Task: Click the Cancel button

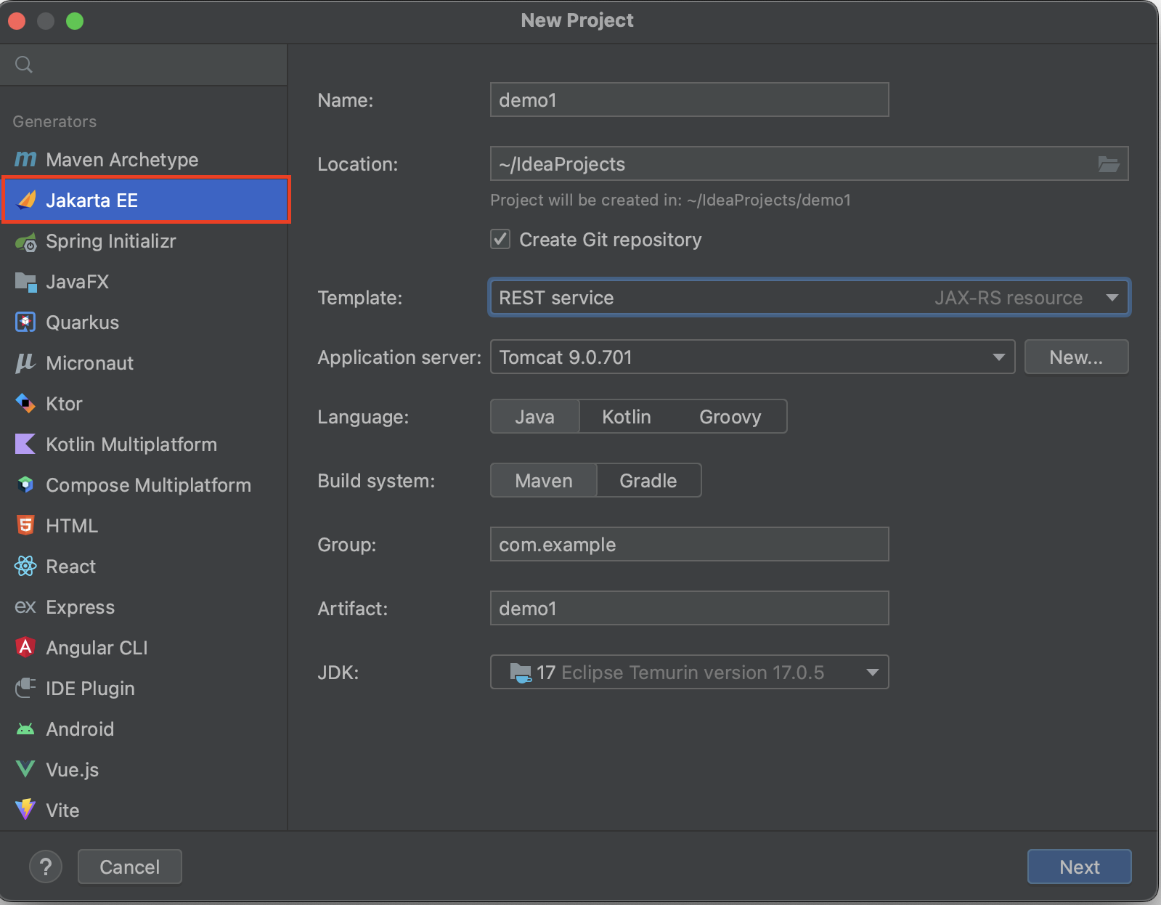Action: coord(129,867)
